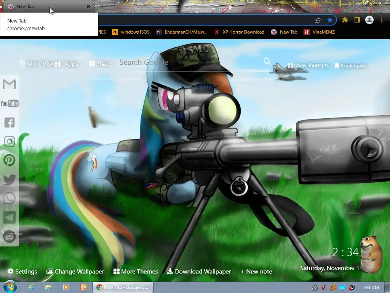
Task: Open the Chrome profile avatar
Action: (369, 20)
